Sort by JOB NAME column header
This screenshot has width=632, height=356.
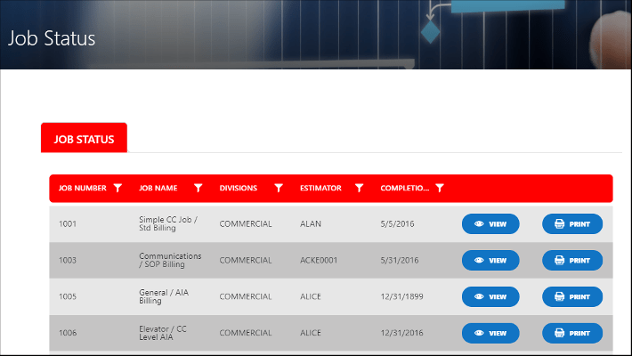coord(158,189)
